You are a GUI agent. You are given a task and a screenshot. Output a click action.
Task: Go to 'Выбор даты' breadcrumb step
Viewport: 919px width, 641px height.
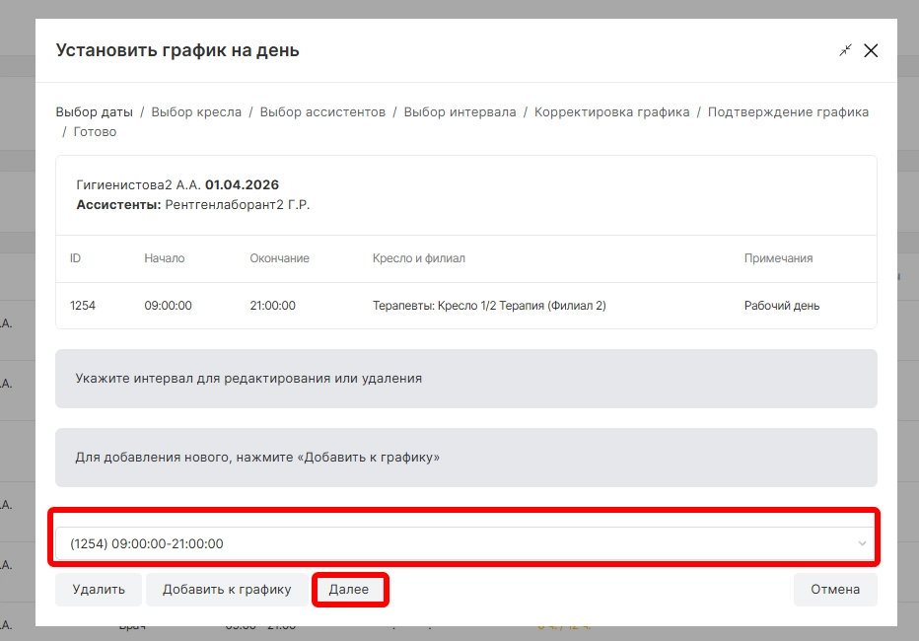(95, 111)
